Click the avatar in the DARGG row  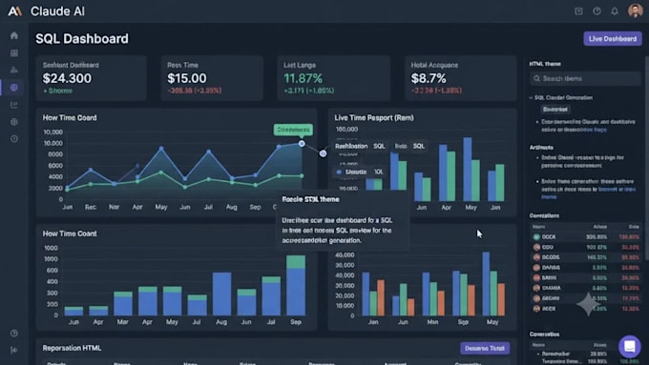pos(536,268)
